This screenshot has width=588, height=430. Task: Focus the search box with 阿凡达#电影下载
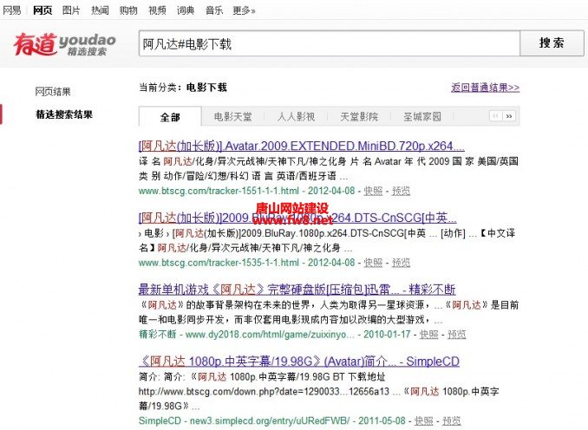[x=330, y=43]
